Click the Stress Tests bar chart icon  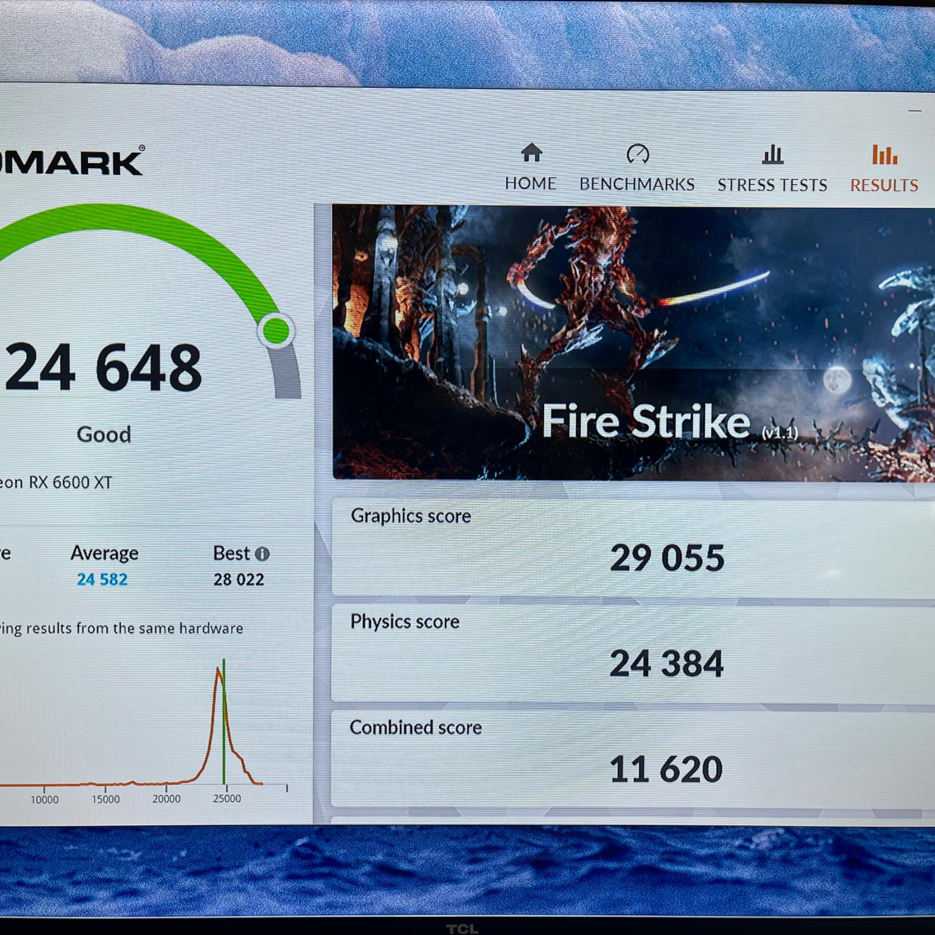click(772, 154)
